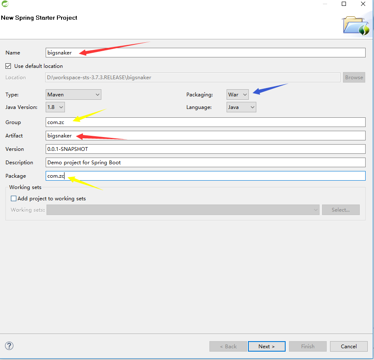
Task: Click the Location path field
Action: 193,78
